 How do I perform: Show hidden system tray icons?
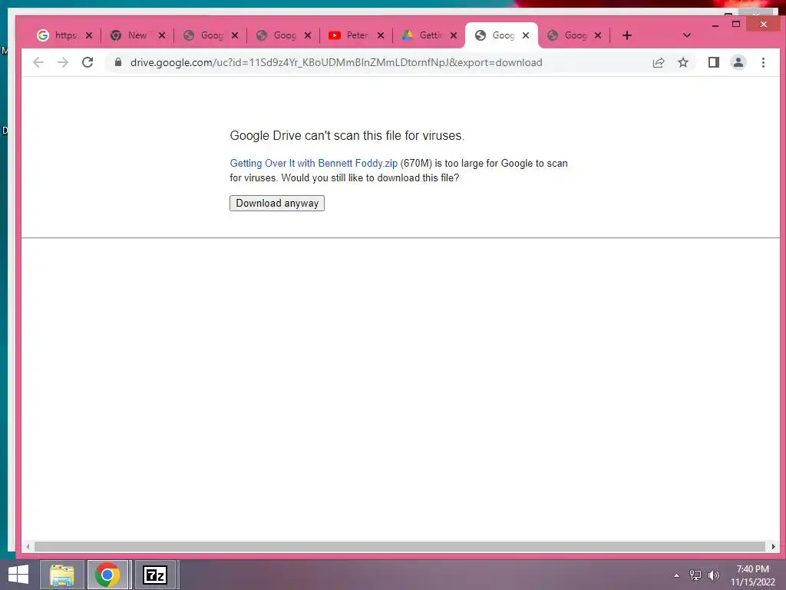tap(676, 575)
